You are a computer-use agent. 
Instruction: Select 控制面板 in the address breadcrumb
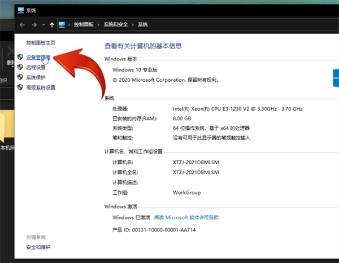(x=84, y=24)
